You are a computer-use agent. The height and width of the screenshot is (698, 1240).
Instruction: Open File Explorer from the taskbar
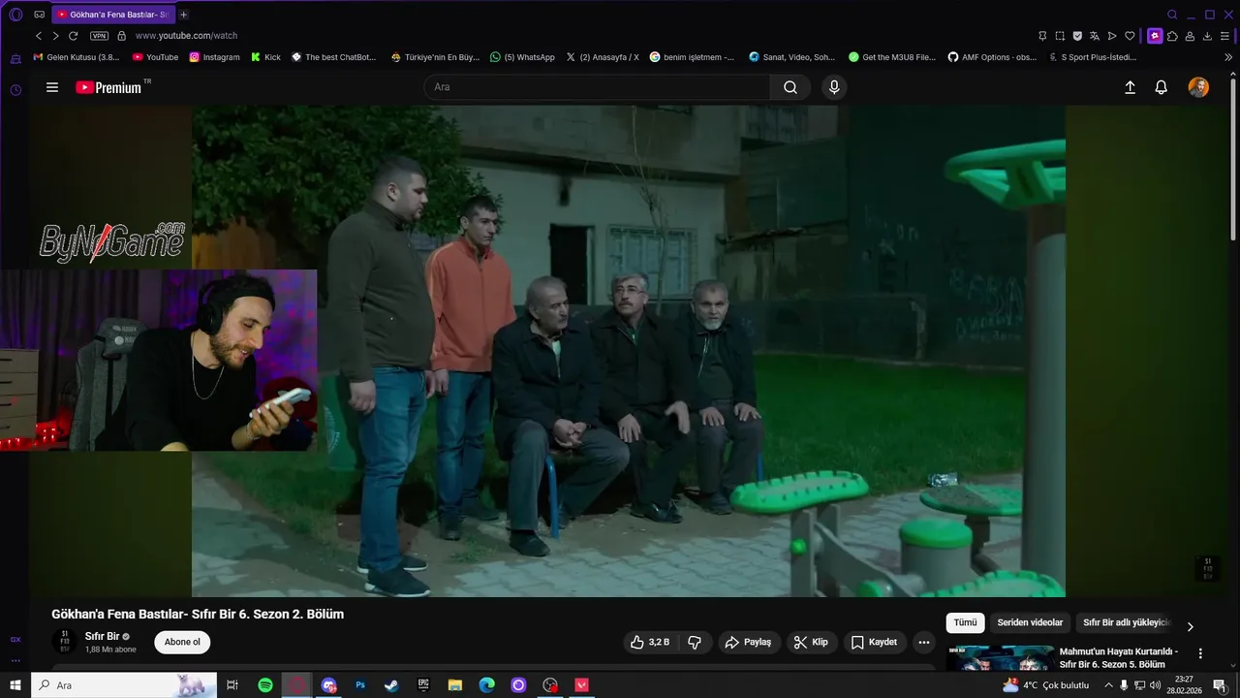pos(455,685)
